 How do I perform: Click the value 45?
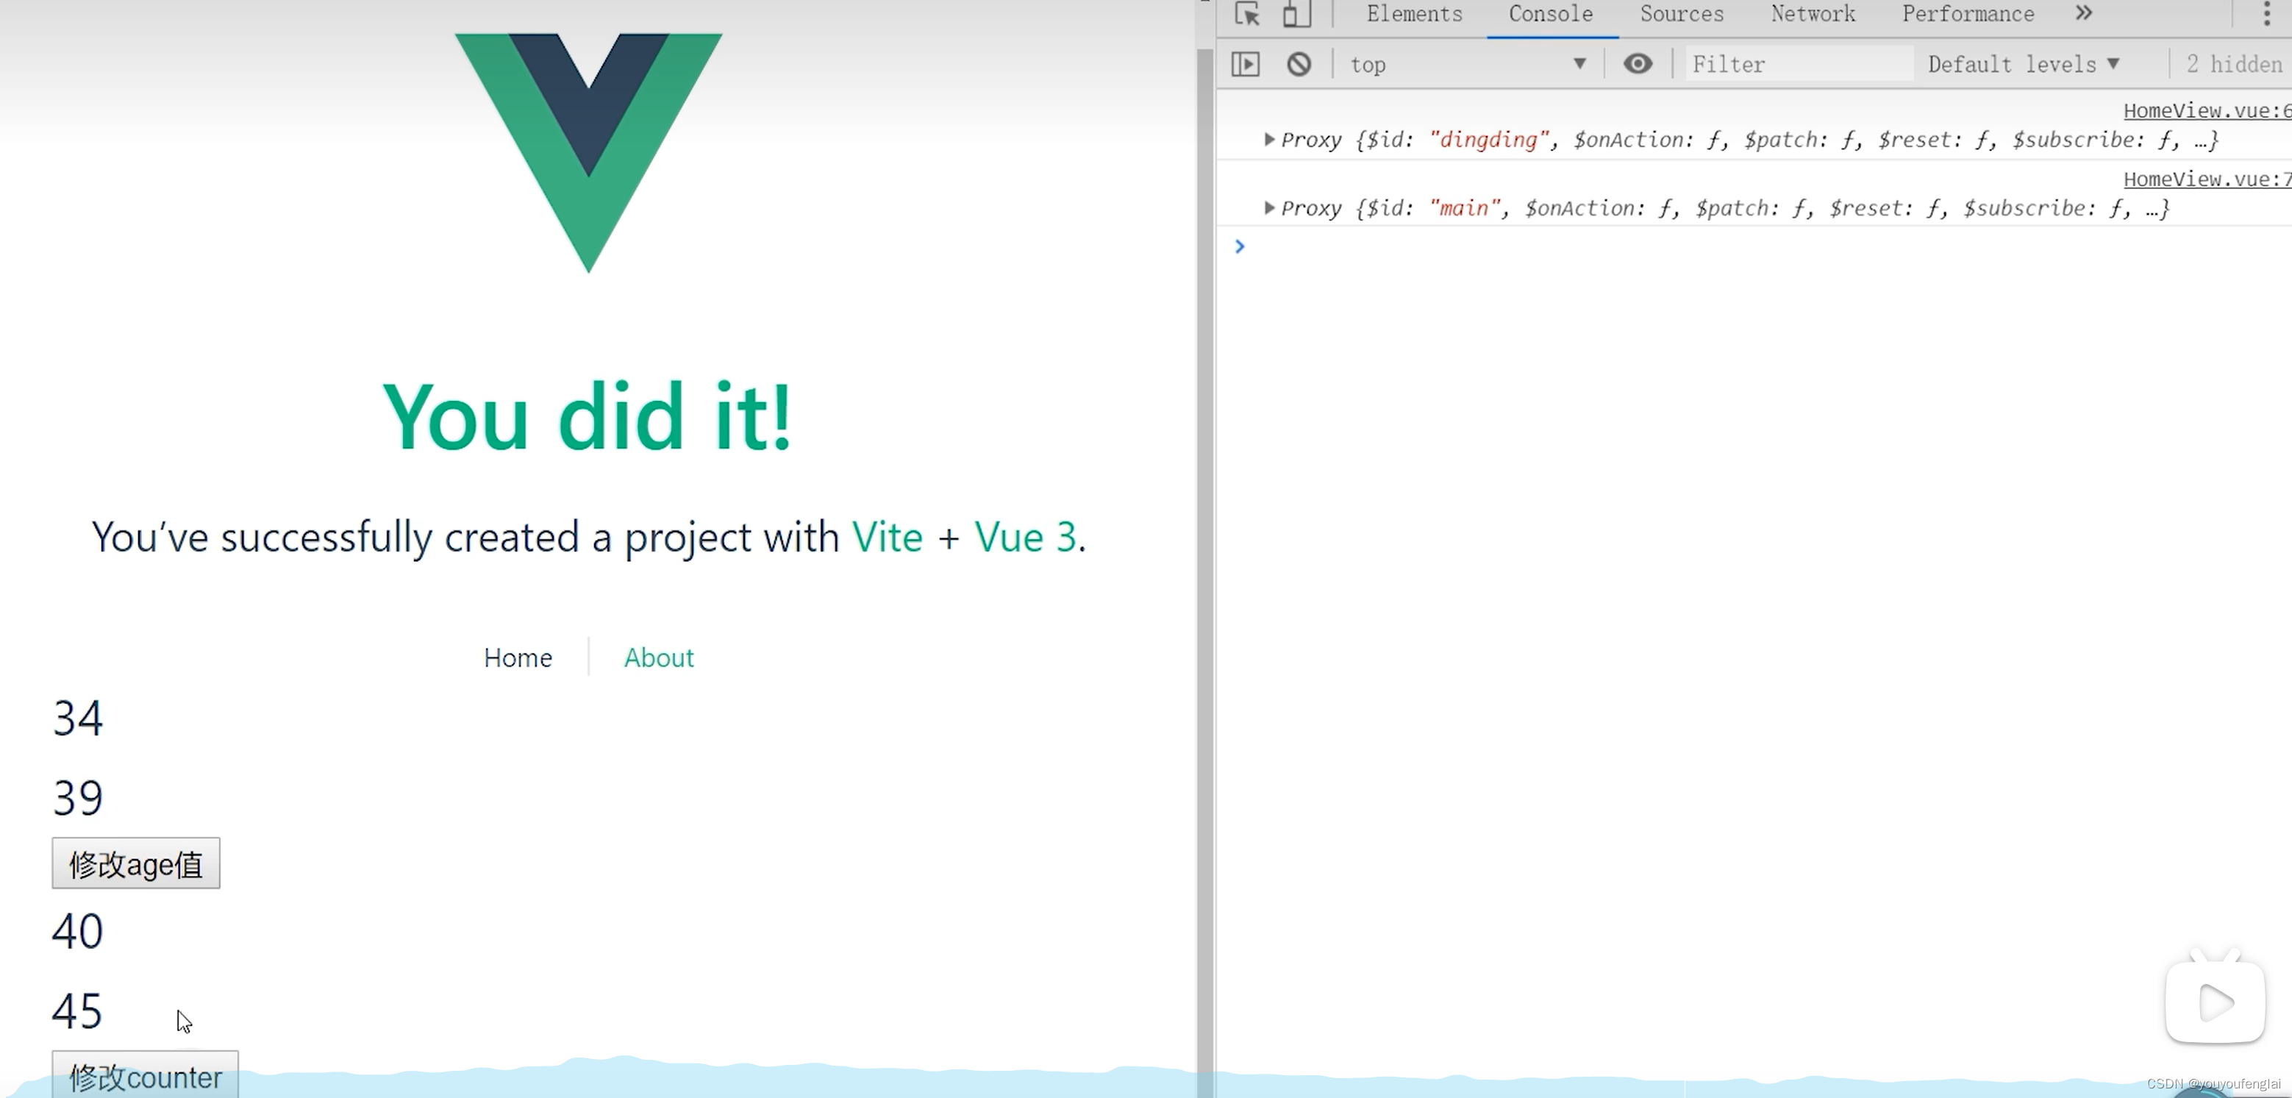(x=77, y=1012)
